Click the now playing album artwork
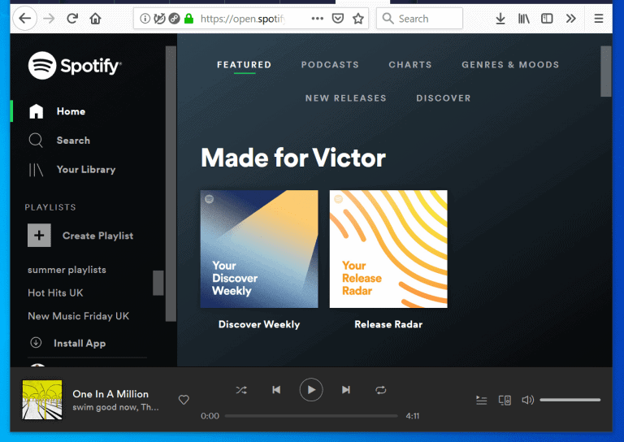 (x=42, y=400)
